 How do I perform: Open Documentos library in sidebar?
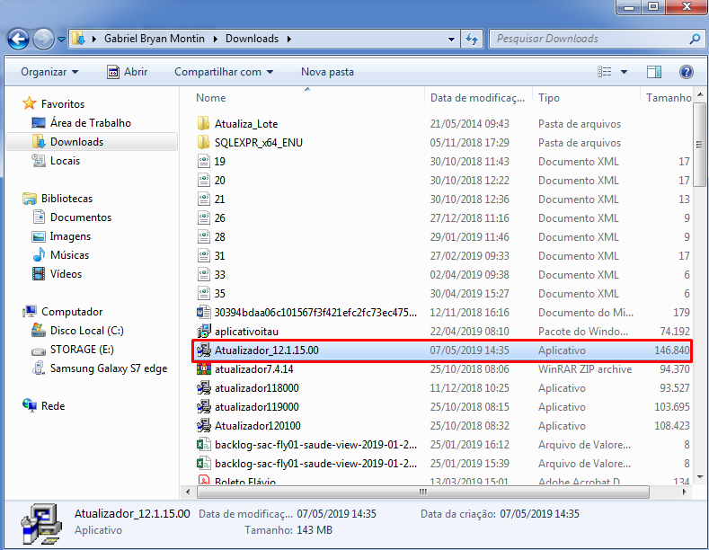[73, 217]
